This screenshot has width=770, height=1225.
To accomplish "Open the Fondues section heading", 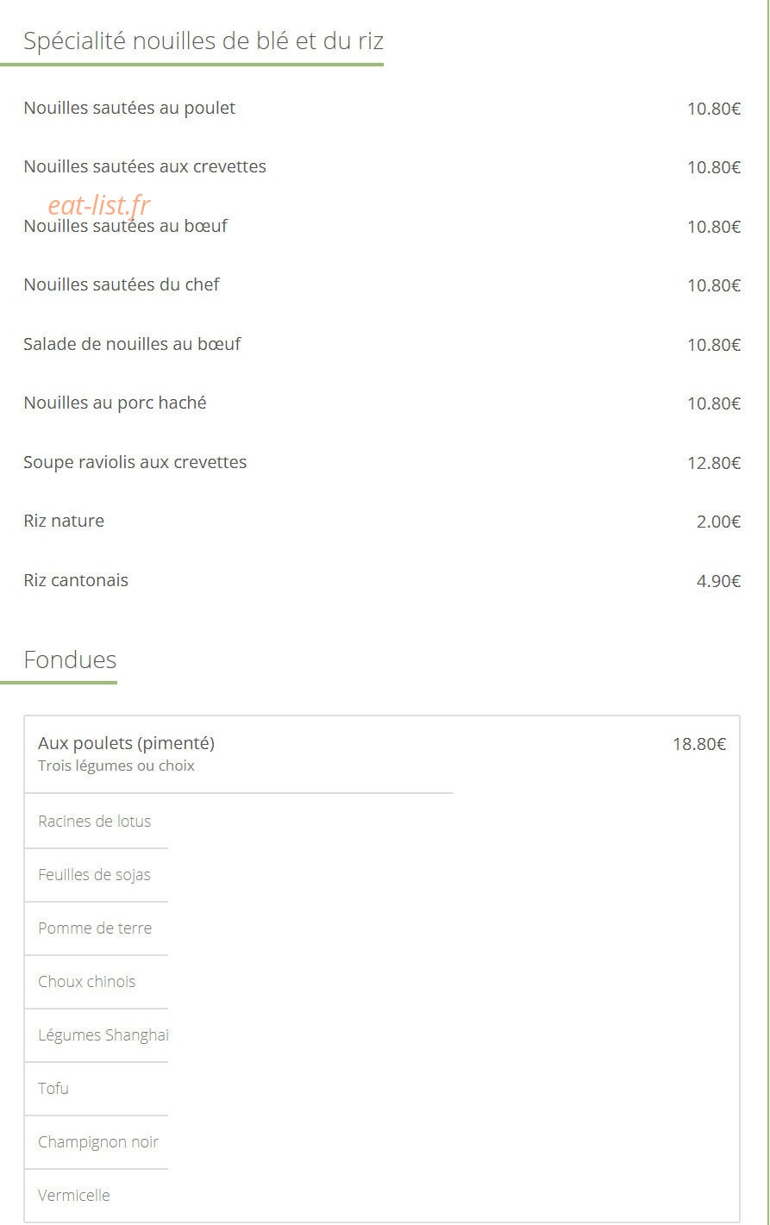I will [x=70, y=659].
